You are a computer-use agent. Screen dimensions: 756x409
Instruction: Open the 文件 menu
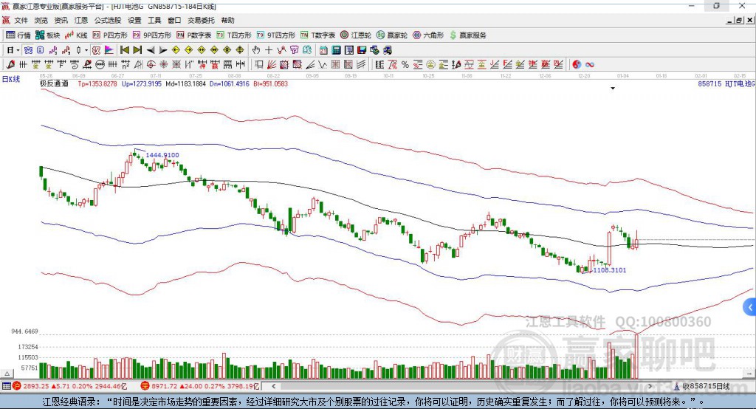(x=21, y=20)
